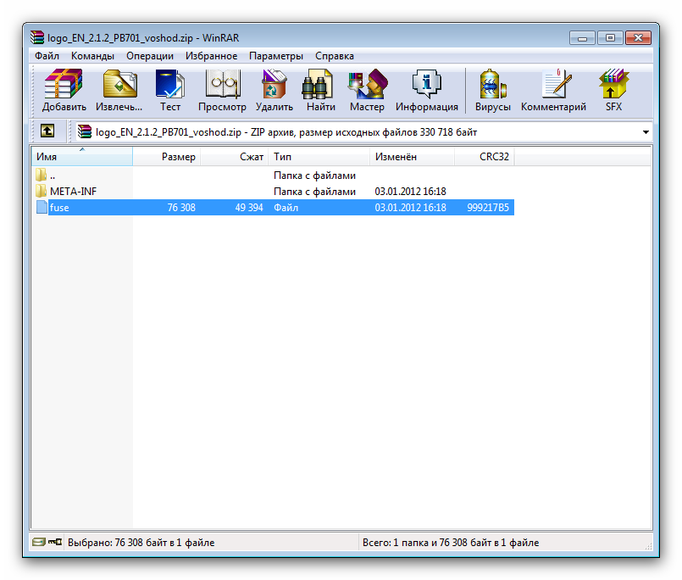Open the Команды menu
682x580 pixels.
pyautogui.click(x=92, y=56)
